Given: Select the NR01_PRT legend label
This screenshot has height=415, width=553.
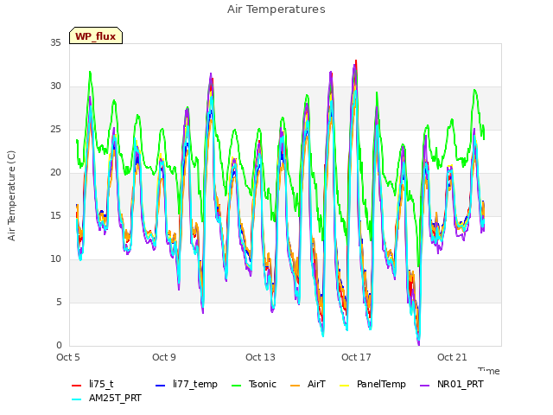Looking at the screenshot, I should pos(461,384).
